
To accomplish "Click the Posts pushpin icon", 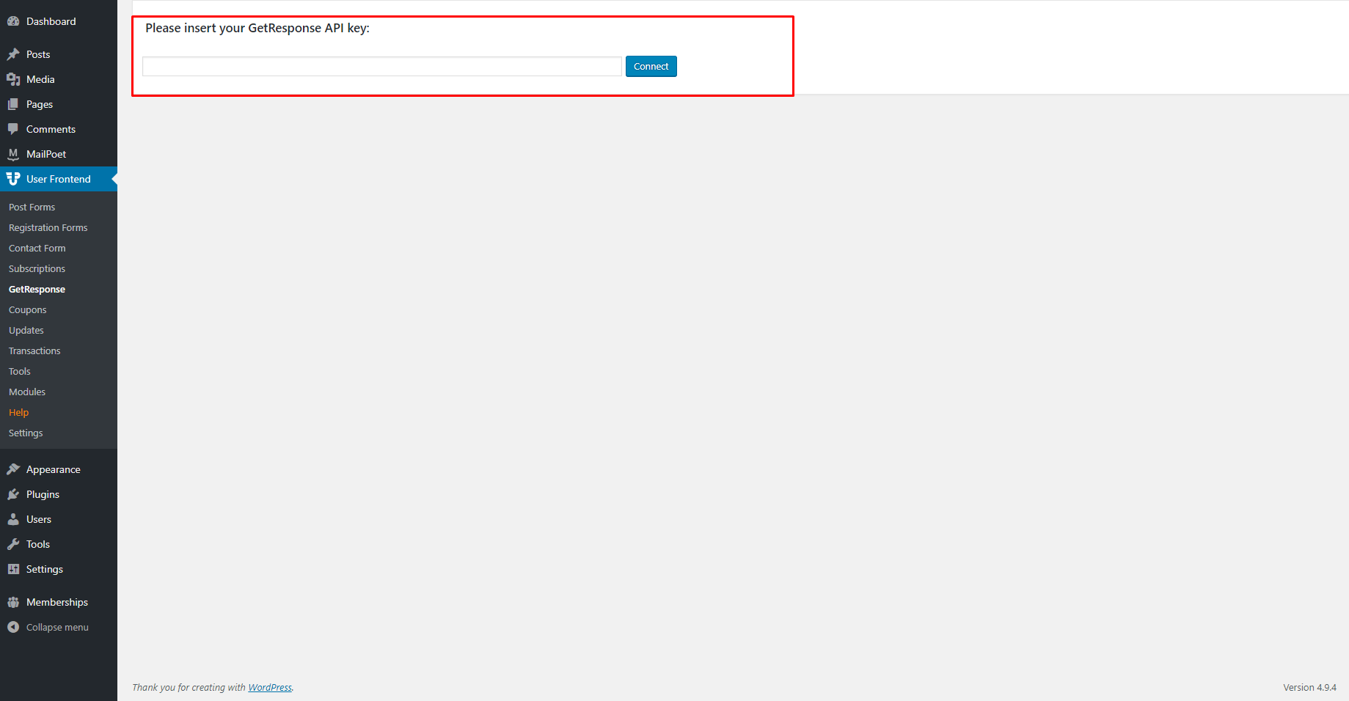I will [x=13, y=54].
